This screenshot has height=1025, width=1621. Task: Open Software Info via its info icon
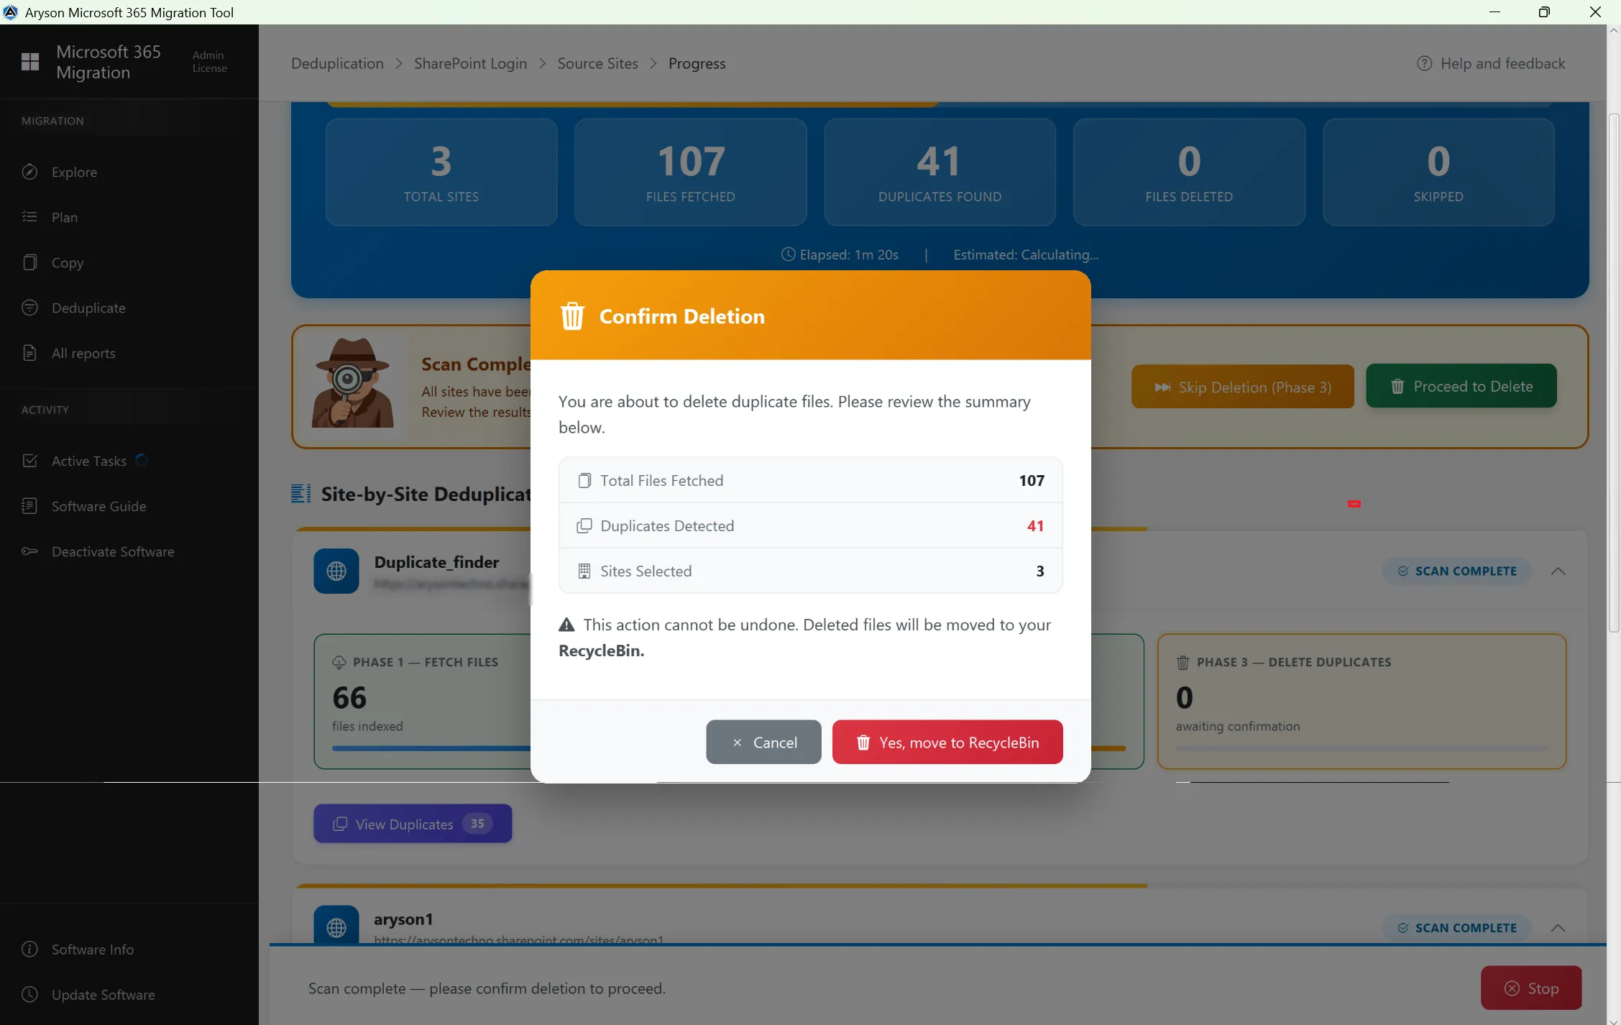point(29,950)
